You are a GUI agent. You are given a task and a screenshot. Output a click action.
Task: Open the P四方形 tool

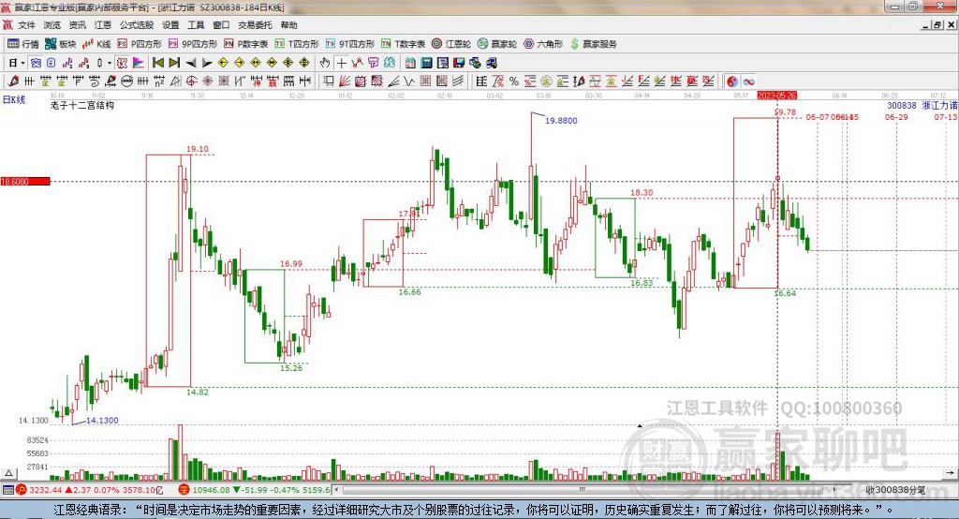(140, 44)
